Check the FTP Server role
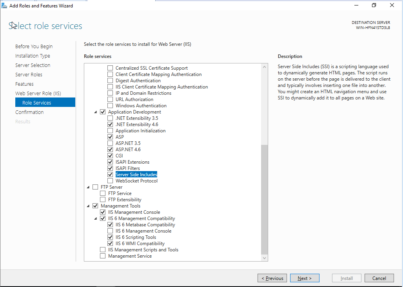 95,187
